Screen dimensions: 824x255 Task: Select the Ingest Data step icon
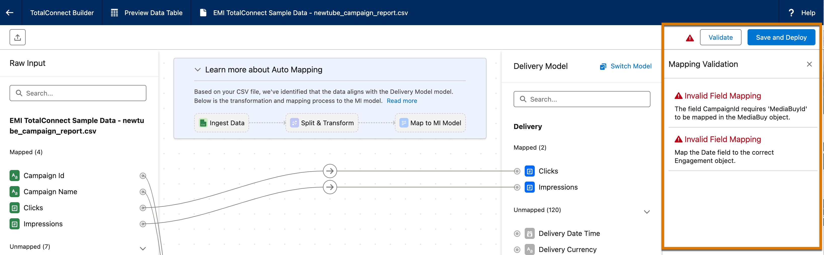pyautogui.click(x=203, y=122)
